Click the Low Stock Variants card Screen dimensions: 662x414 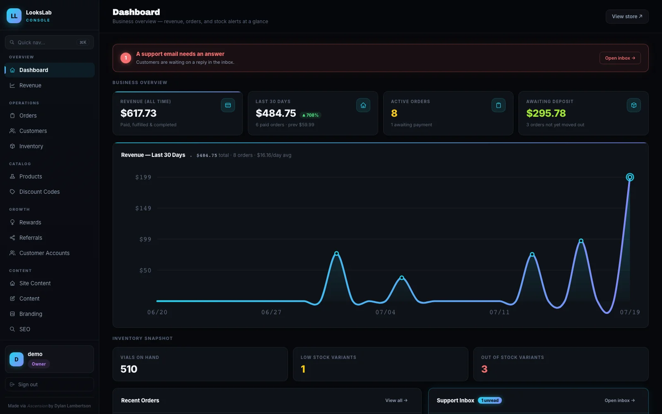tap(380, 364)
